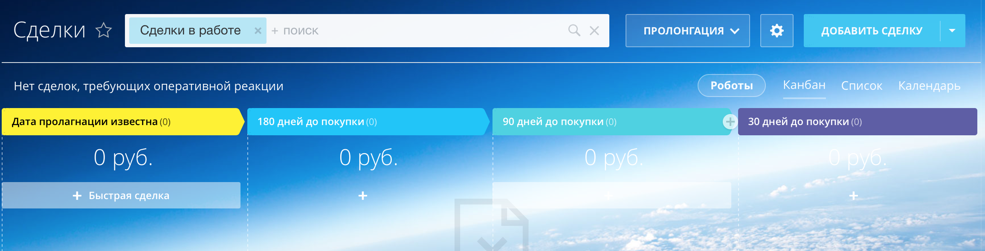
Task: Remove the 'Сделки в работе' filter chip
Action: click(258, 31)
